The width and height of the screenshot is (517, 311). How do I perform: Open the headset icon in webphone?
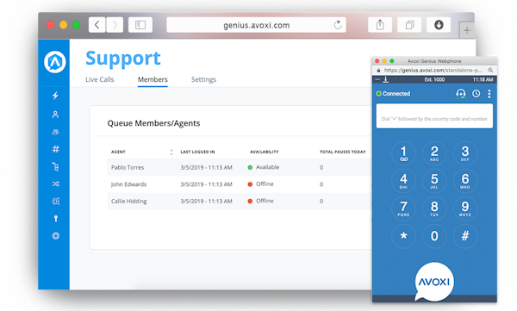(x=461, y=94)
